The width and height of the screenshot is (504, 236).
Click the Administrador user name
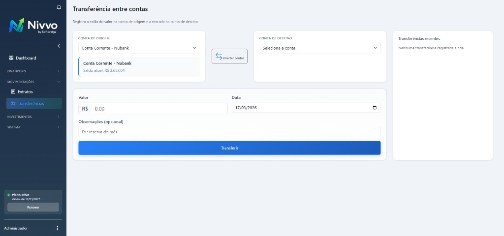(x=16, y=228)
